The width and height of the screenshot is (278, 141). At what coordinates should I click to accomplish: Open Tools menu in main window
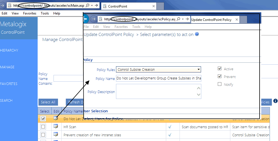click(x=45, y=13)
